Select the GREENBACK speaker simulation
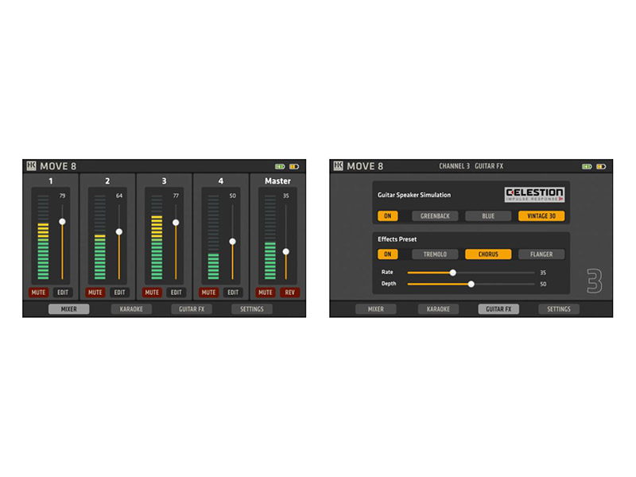 click(x=435, y=215)
